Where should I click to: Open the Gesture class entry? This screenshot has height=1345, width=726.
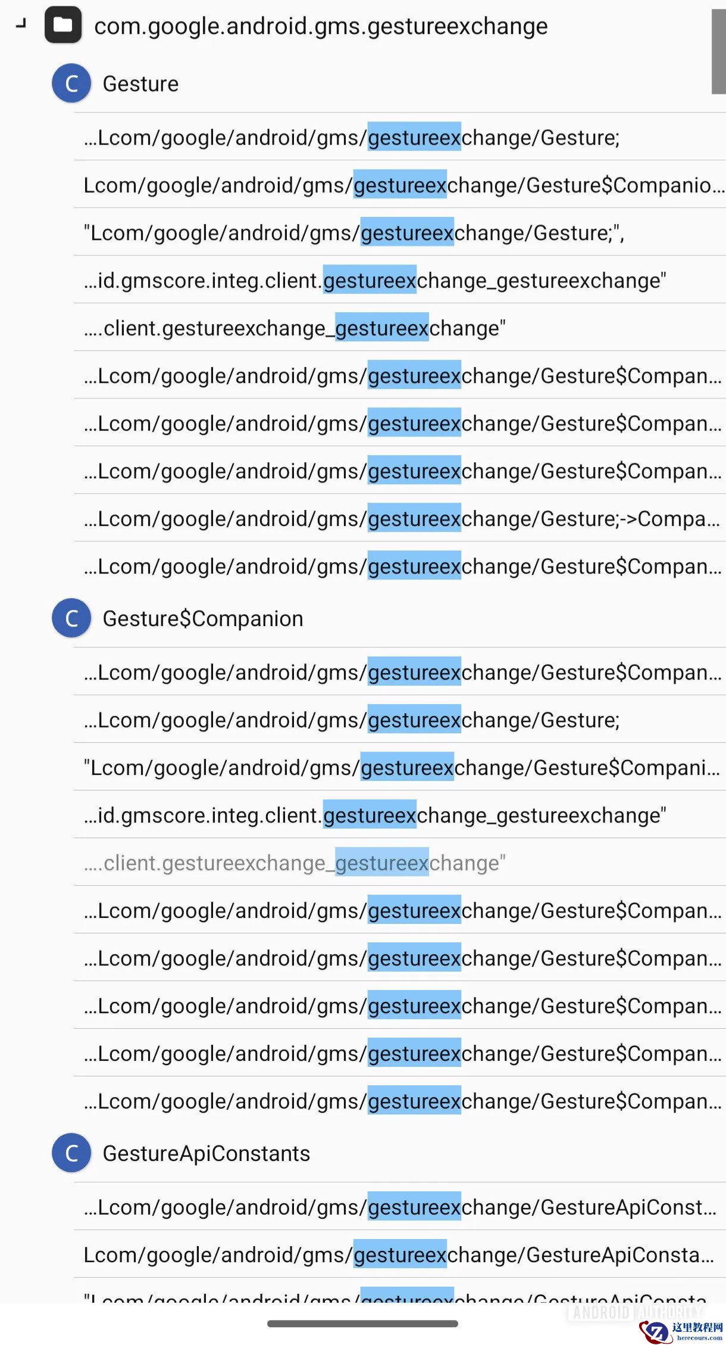coord(140,84)
